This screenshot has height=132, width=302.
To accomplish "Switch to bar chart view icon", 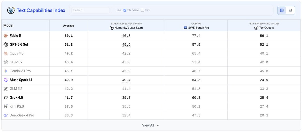I will coord(290,10).
